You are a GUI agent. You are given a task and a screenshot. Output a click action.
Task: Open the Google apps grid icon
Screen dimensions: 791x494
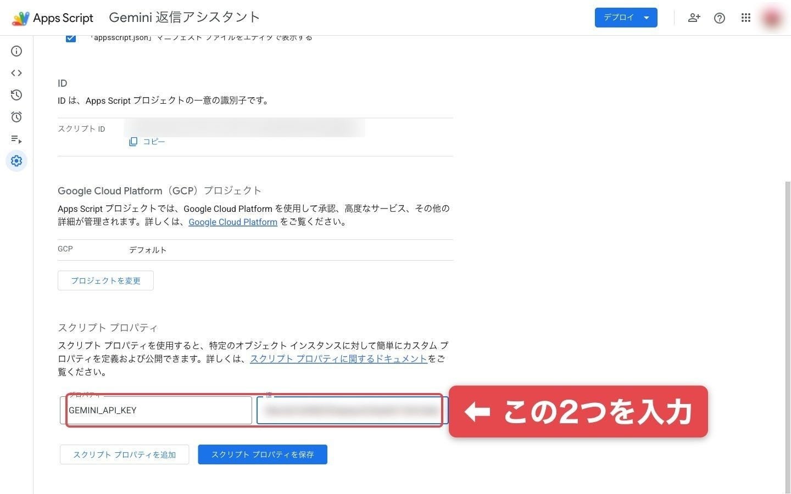(x=745, y=18)
